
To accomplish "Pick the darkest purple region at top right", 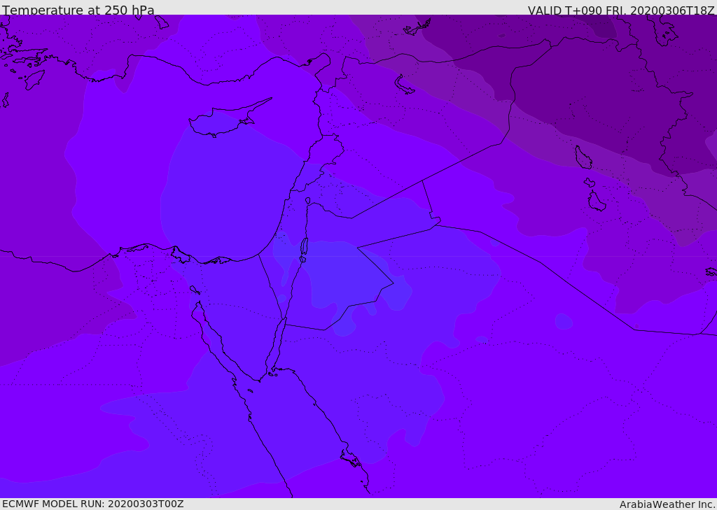I will pos(595,24).
